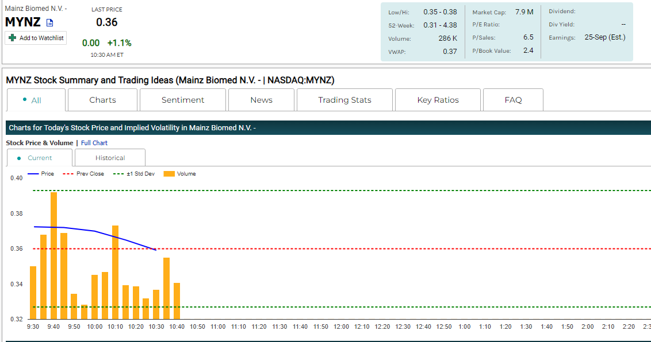Open the Sentiment tab

pos(183,100)
